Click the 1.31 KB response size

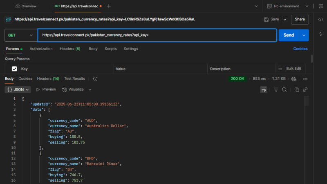[279, 79]
